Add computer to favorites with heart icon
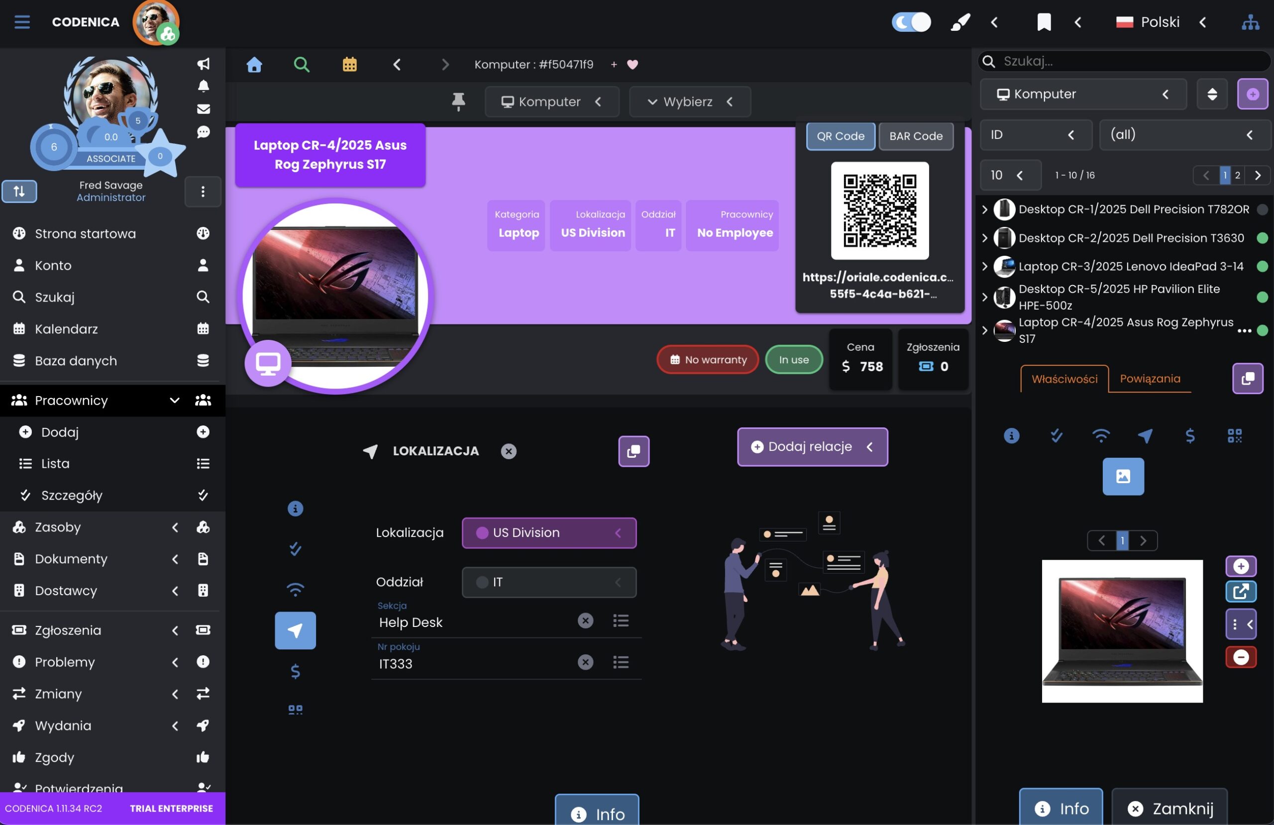The width and height of the screenshot is (1274, 825). (x=633, y=65)
